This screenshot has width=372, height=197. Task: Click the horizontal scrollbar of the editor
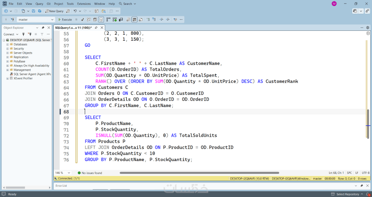coord(199,173)
